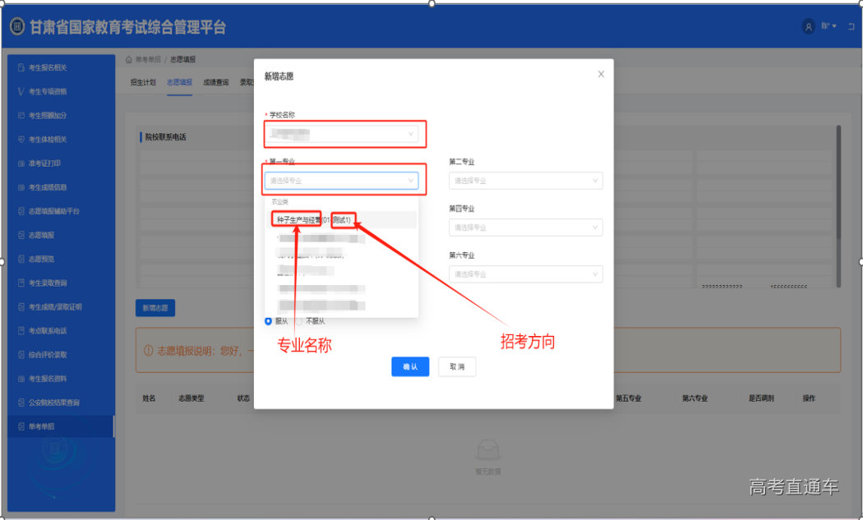Expand the 学校名称 dropdown
The image size is (863, 520).
pyautogui.click(x=344, y=133)
